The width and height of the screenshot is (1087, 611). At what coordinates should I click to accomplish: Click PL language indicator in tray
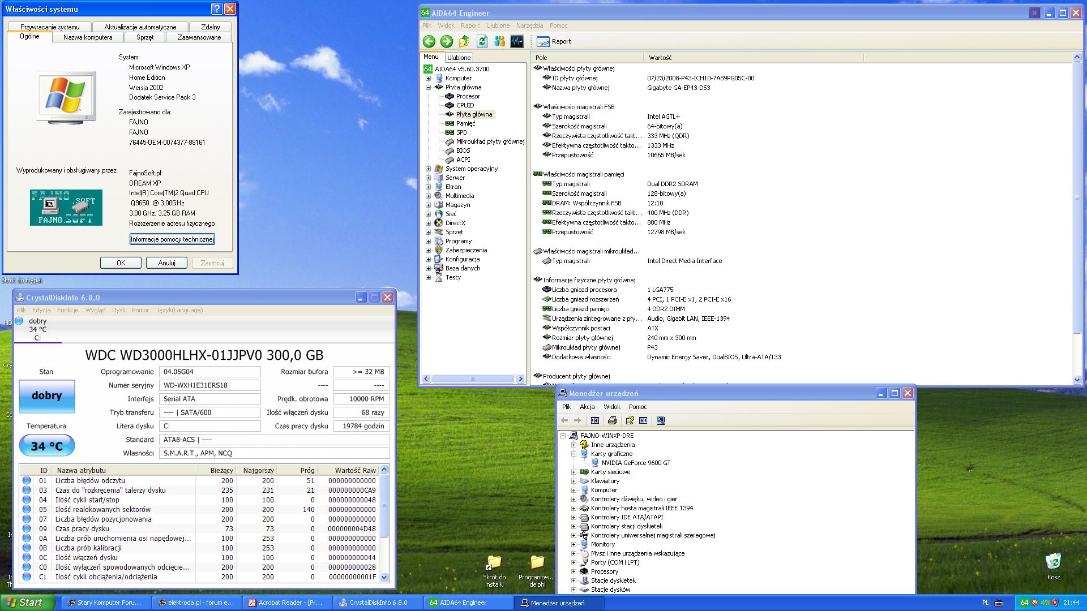[985, 603]
